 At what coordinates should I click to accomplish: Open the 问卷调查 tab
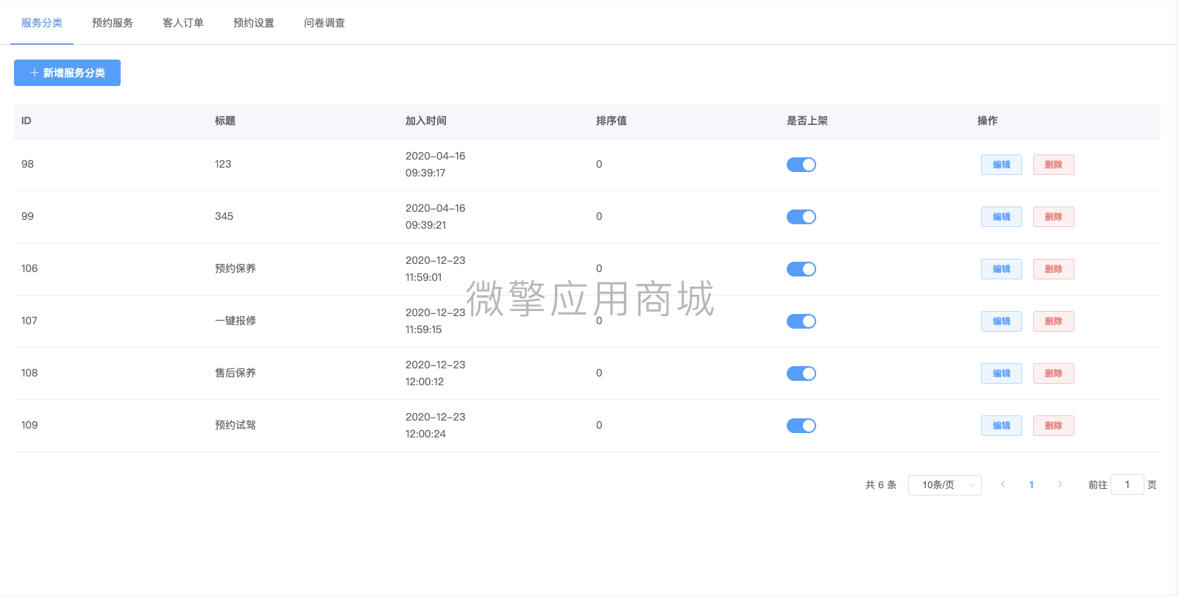[x=325, y=23]
